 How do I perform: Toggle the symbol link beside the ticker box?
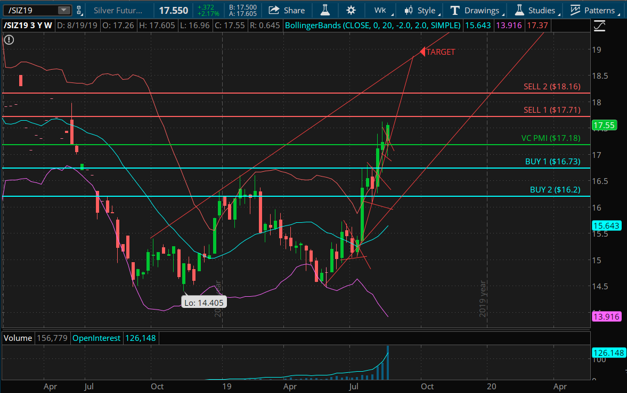79,10
